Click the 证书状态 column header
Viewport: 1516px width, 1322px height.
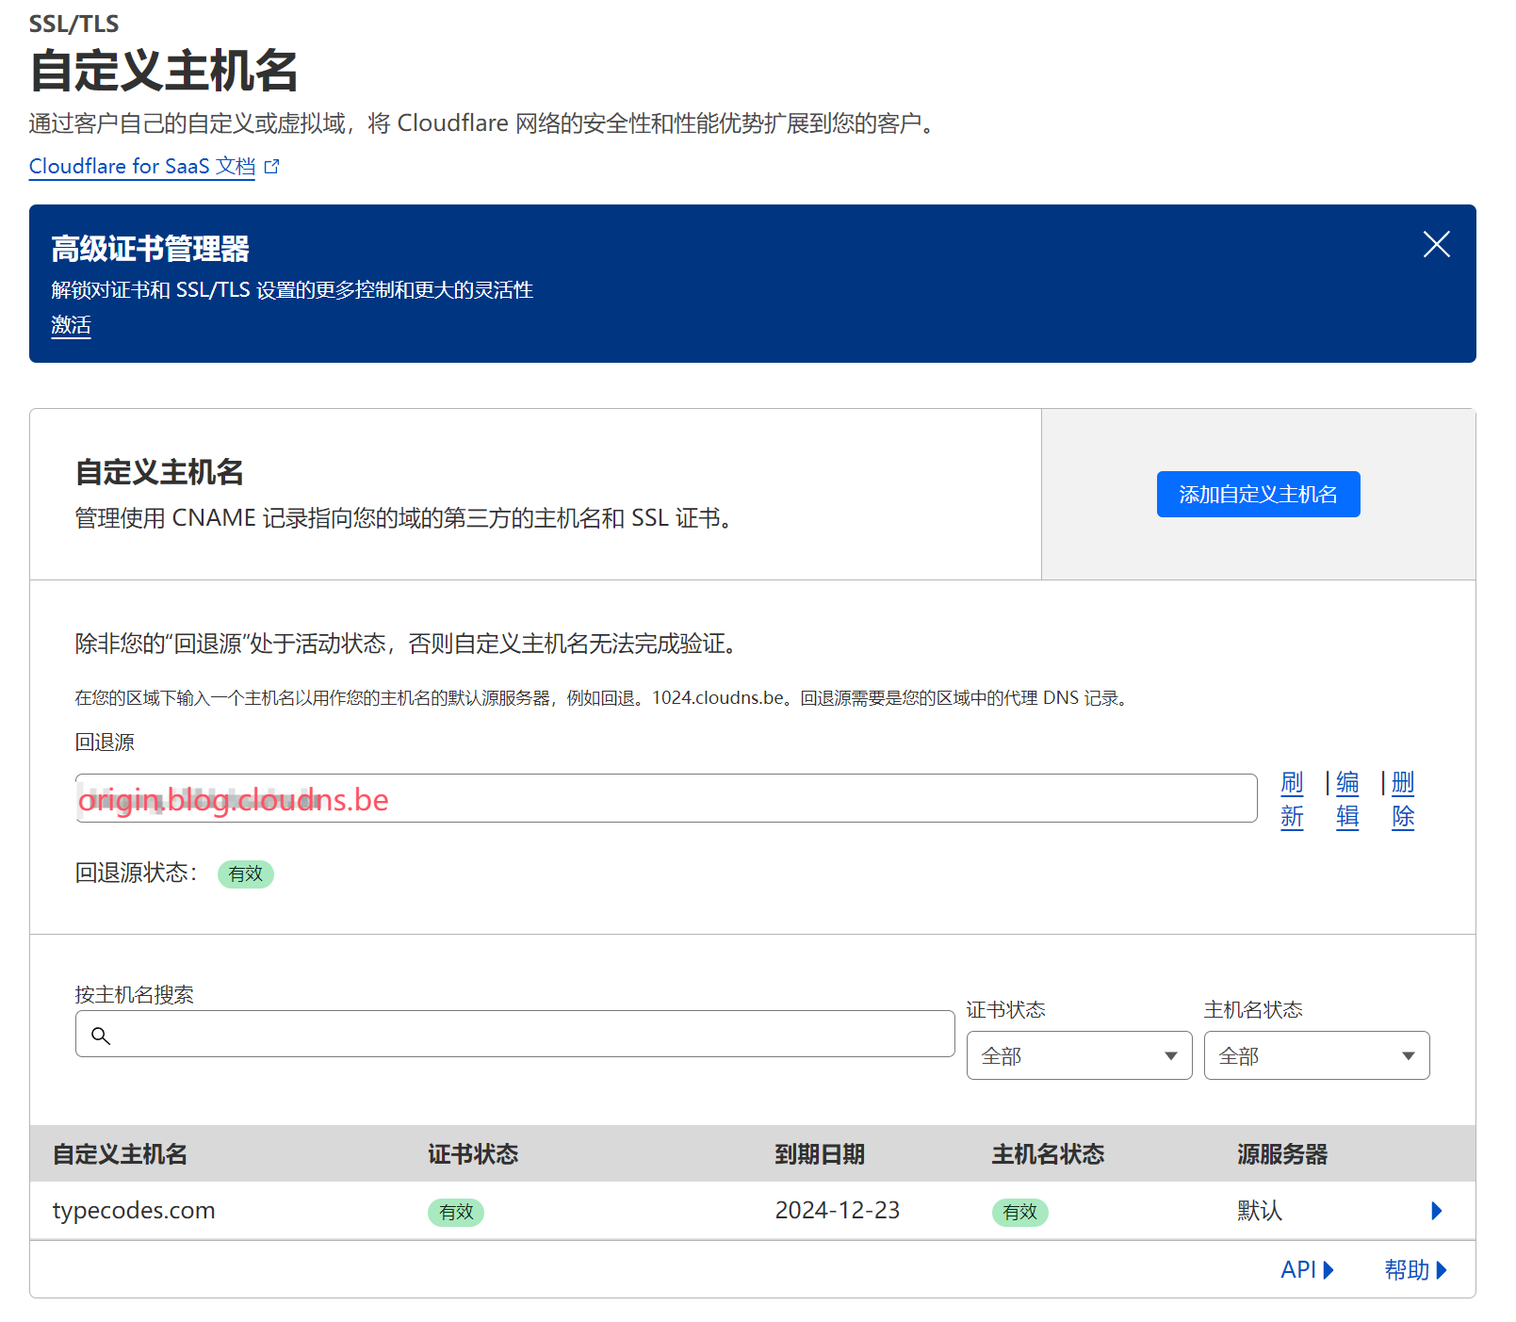click(473, 1153)
